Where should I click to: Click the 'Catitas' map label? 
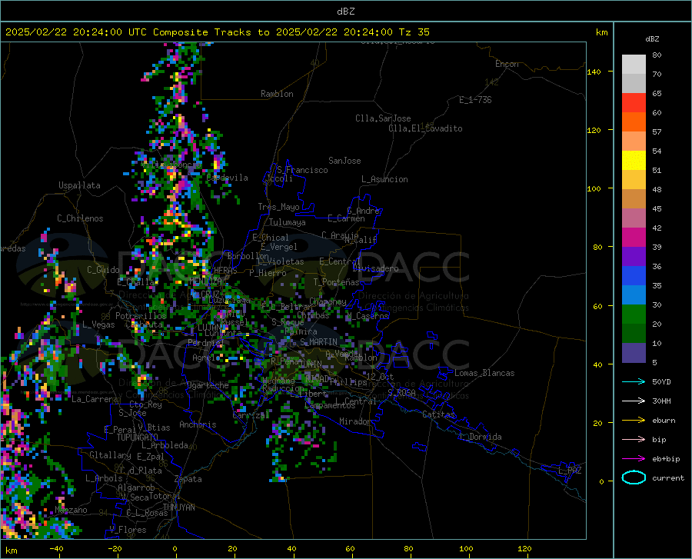[x=439, y=414]
